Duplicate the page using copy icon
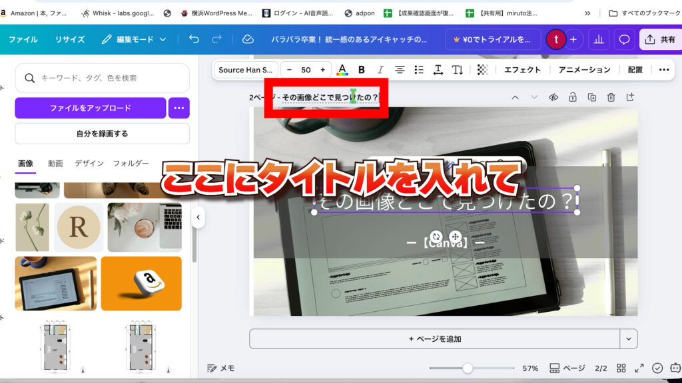Screen dimensions: 682x383 591,98
